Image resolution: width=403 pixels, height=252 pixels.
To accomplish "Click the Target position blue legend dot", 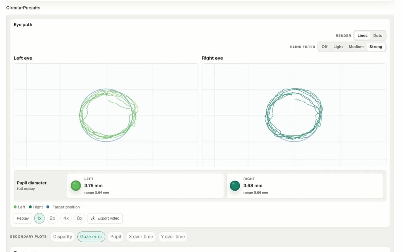I will point(48,207).
